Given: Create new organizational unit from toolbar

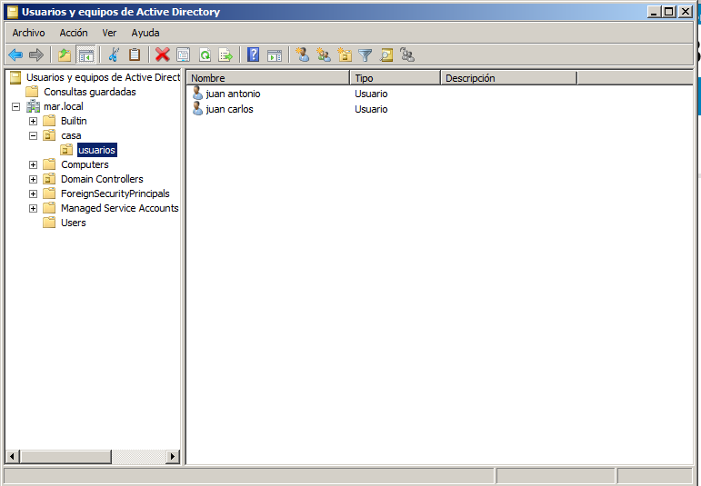Looking at the screenshot, I should [x=345, y=55].
